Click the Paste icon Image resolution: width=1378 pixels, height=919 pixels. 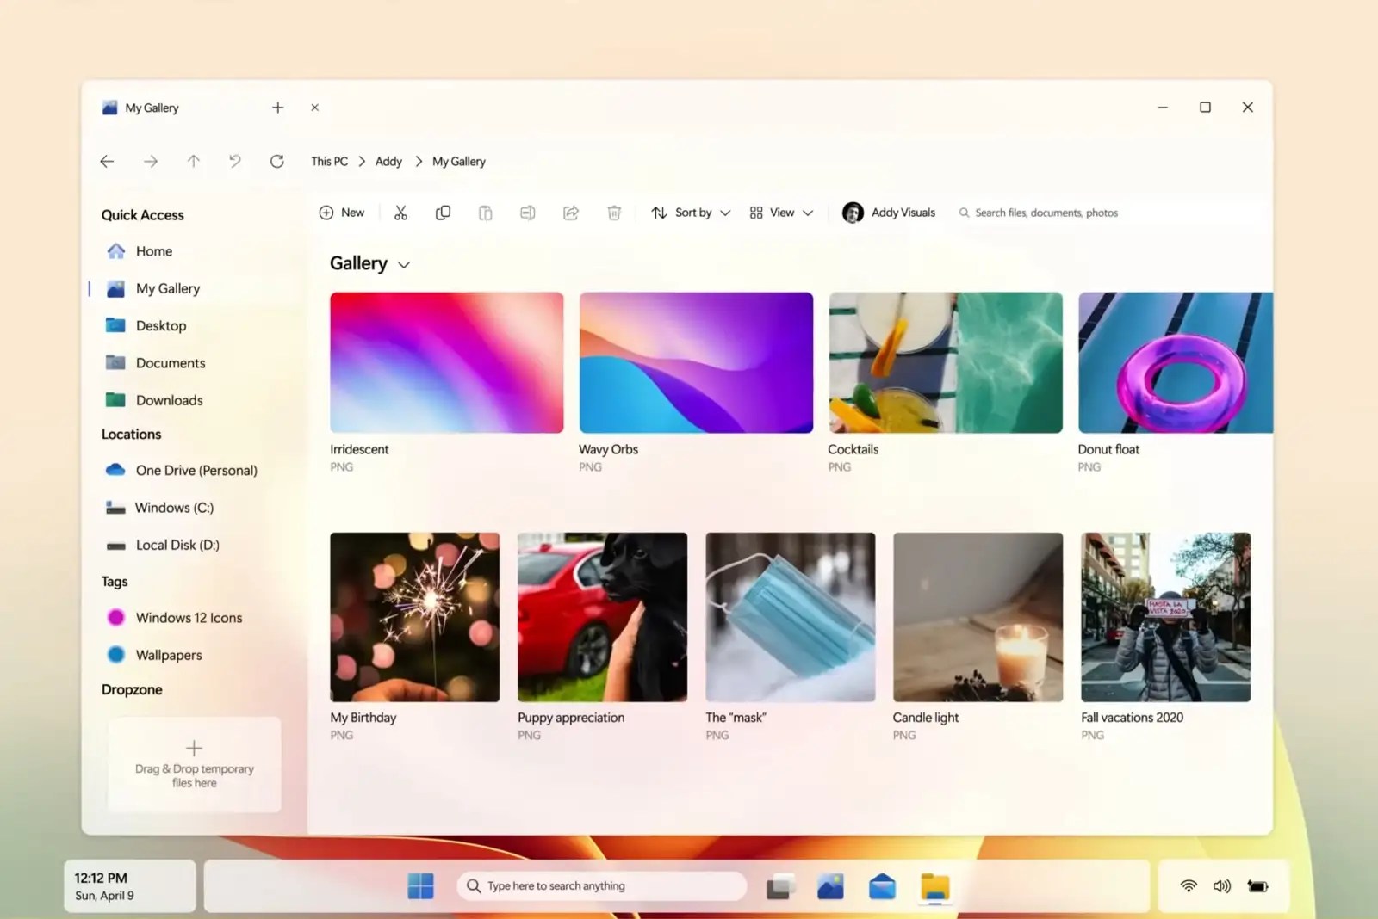click(x=486, y=213)
